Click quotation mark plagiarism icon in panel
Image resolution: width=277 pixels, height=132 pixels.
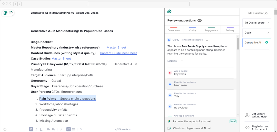[x=169, y=128]
